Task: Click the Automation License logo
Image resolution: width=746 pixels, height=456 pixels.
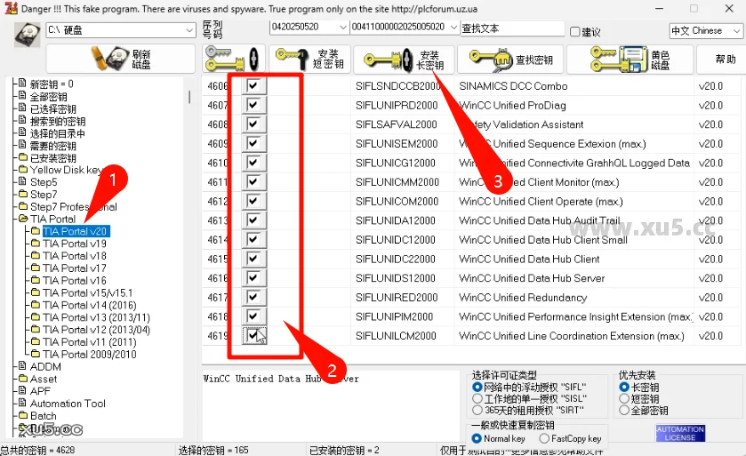Action: click(680, 433)
